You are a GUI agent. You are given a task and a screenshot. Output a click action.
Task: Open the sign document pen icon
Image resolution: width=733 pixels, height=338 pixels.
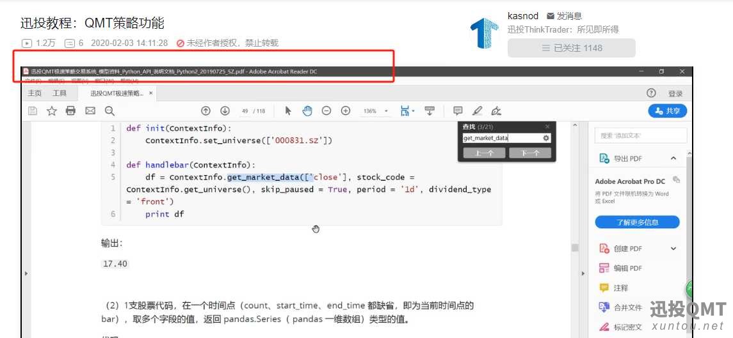point(497,111)
